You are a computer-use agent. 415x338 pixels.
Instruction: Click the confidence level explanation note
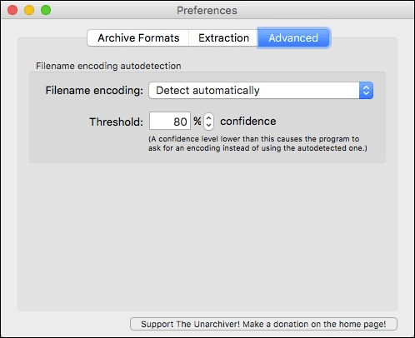tap(257, 143)
